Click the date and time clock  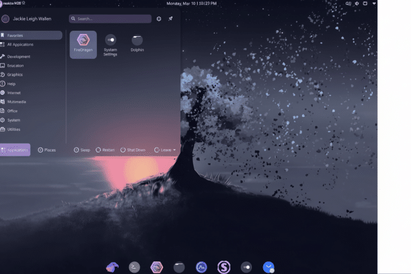pos(192,3)
